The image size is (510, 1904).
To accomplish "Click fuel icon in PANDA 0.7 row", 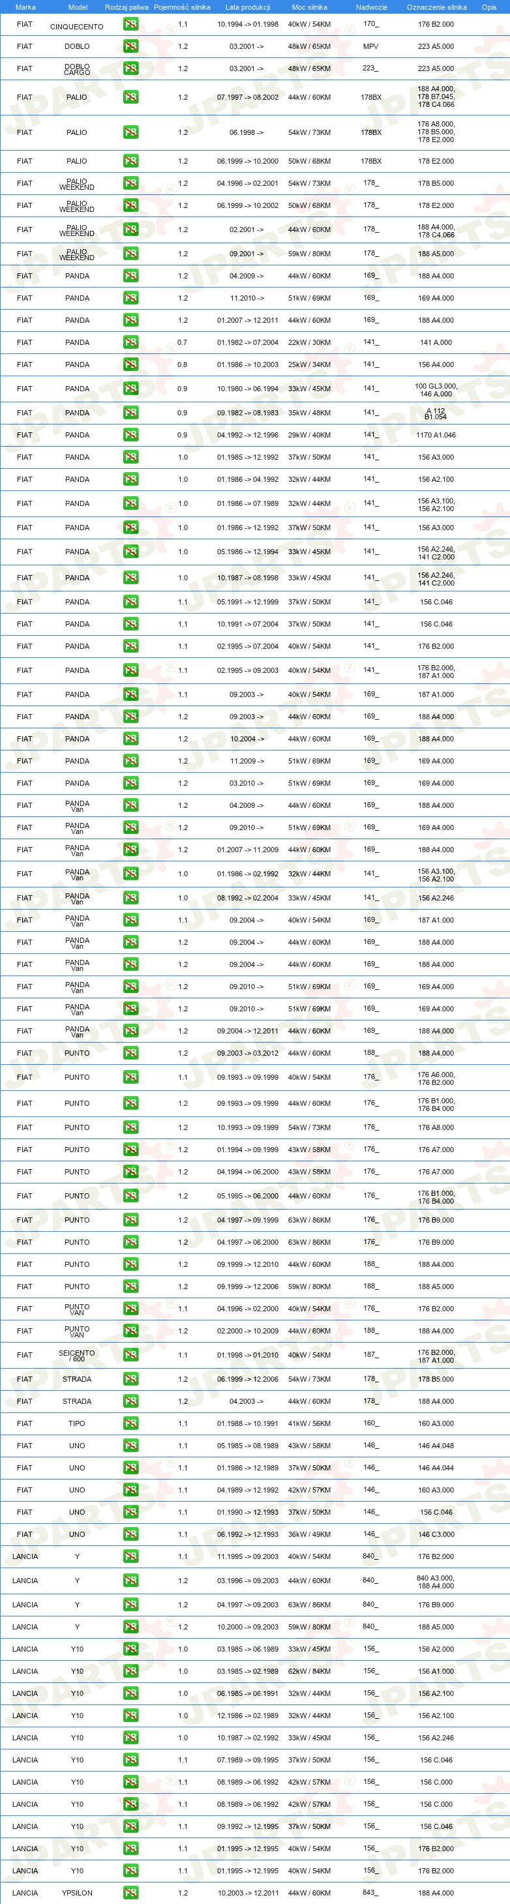I will [131, 342].
